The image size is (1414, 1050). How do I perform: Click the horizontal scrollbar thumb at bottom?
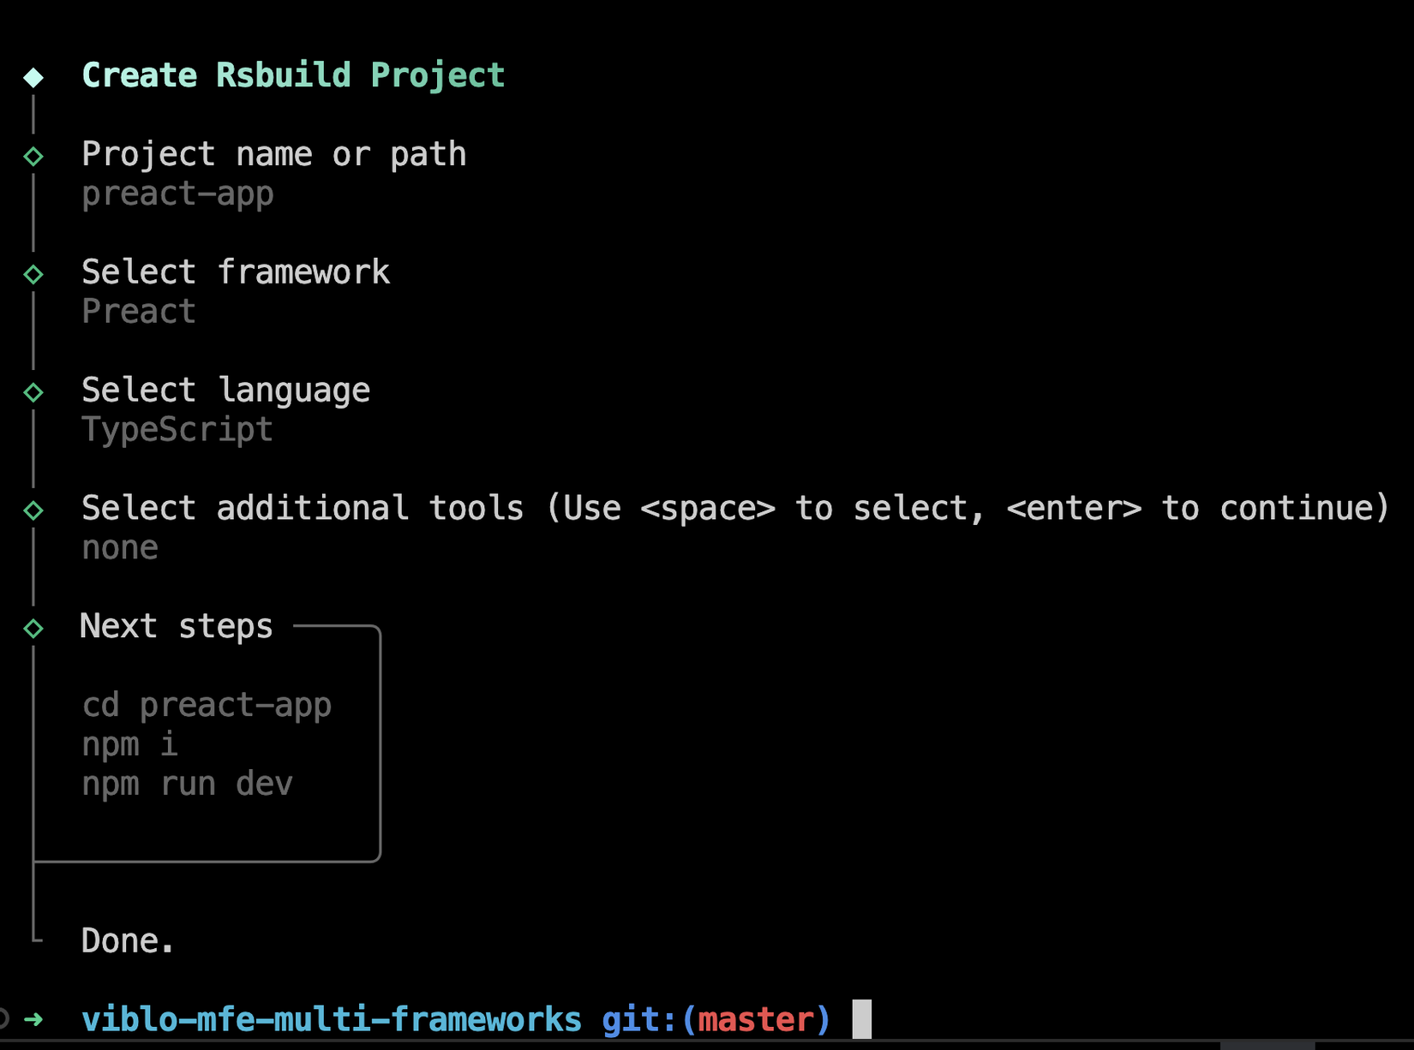pyautogui.click(x=1267, y=1045)
